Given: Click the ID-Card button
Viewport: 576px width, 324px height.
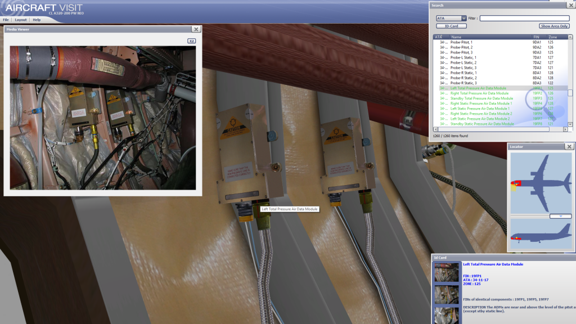Looking at the screenshot, I should pos(451,26).
